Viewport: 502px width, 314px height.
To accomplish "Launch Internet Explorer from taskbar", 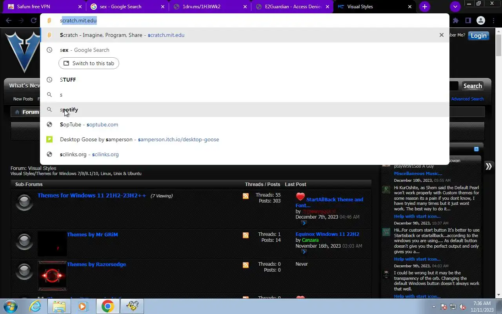I will (x=35, y=306).
